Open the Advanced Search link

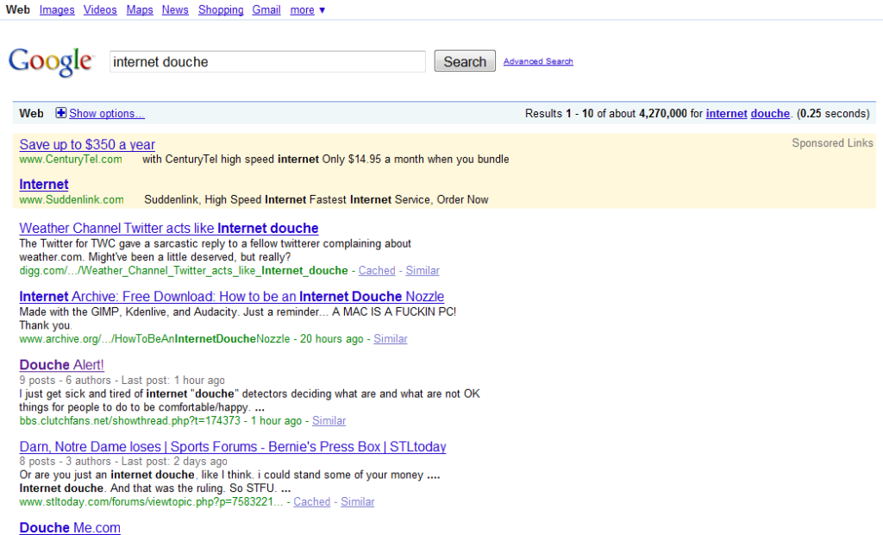tap(538, 61)
